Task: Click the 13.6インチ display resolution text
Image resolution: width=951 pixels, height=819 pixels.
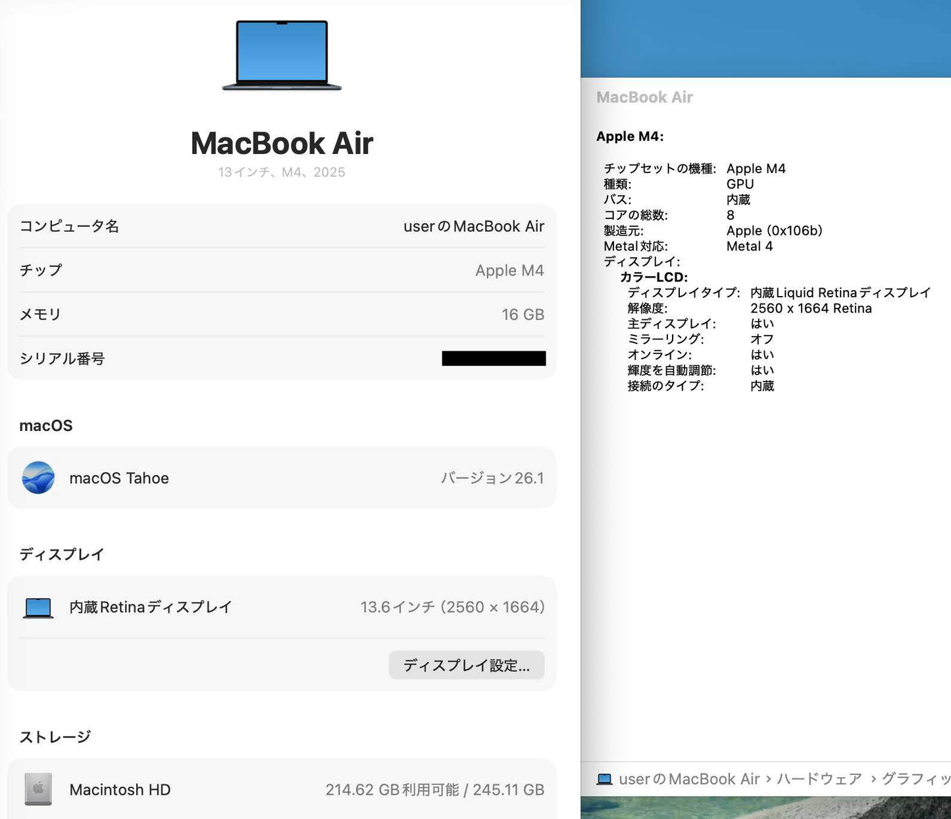Action: (x=453, y=607)
